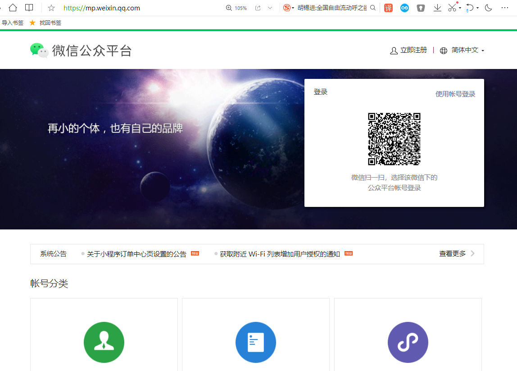The height and width of the screenshot is (371, 517).
Task: Click the 登录 heading in login panel
Action: [321, 92]
